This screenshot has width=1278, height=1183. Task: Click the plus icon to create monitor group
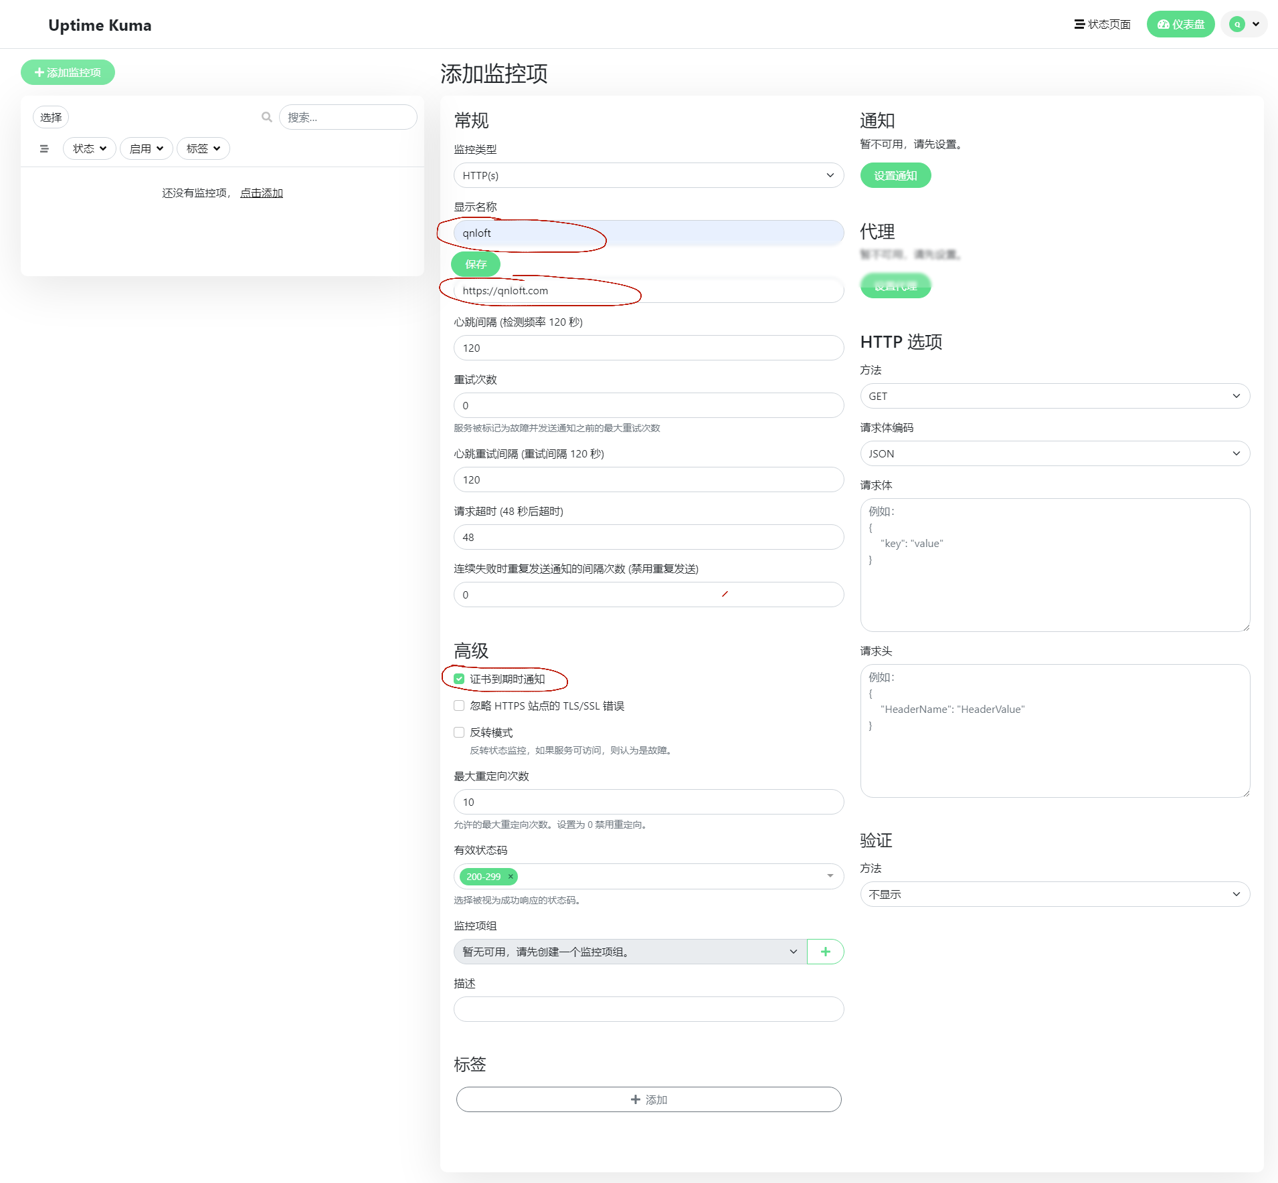pyautogui.click(x=826, y=952)
